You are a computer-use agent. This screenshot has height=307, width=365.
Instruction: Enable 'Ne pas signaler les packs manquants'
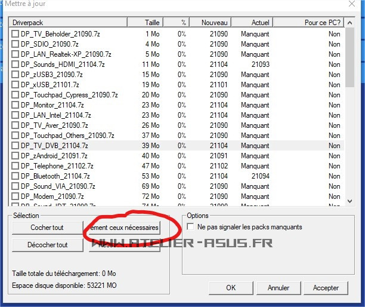coord(191,227)
